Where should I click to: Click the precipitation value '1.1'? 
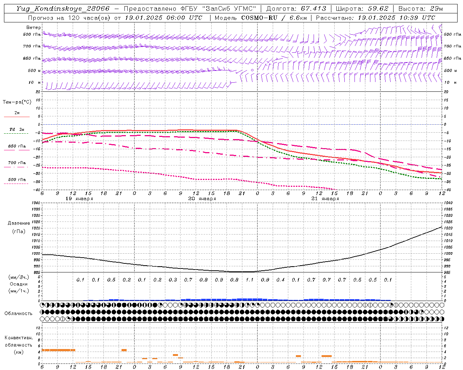(250, 280)
